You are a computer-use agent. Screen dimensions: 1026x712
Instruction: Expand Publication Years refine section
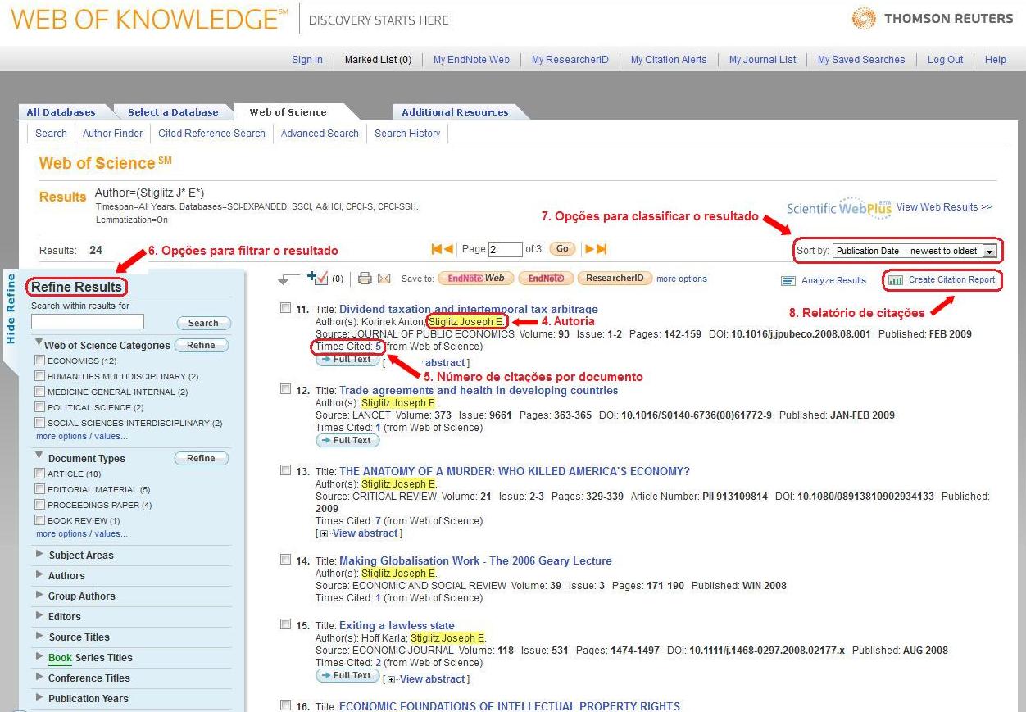(x=39, y=697)
